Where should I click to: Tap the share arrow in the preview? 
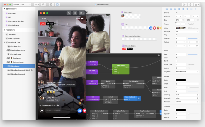[42, 111]
